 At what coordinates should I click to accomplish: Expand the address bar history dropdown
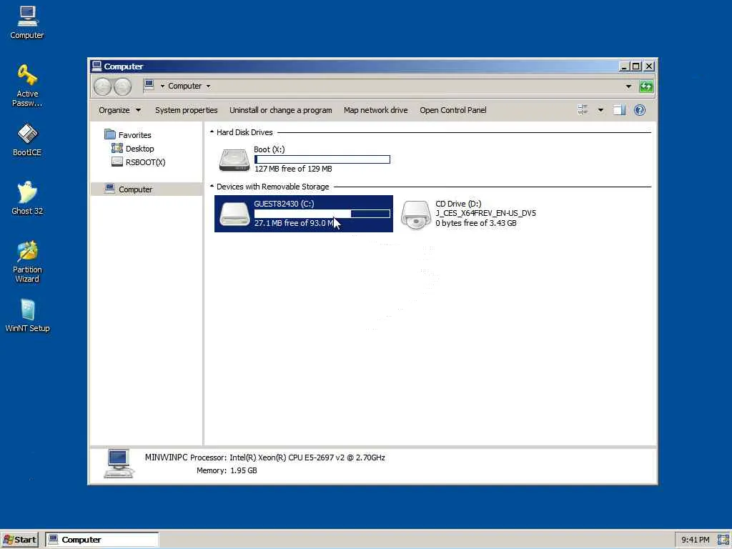click(x=628, y=86)
